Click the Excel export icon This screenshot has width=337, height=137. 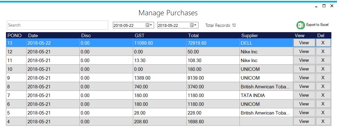(x=300, y=25)
